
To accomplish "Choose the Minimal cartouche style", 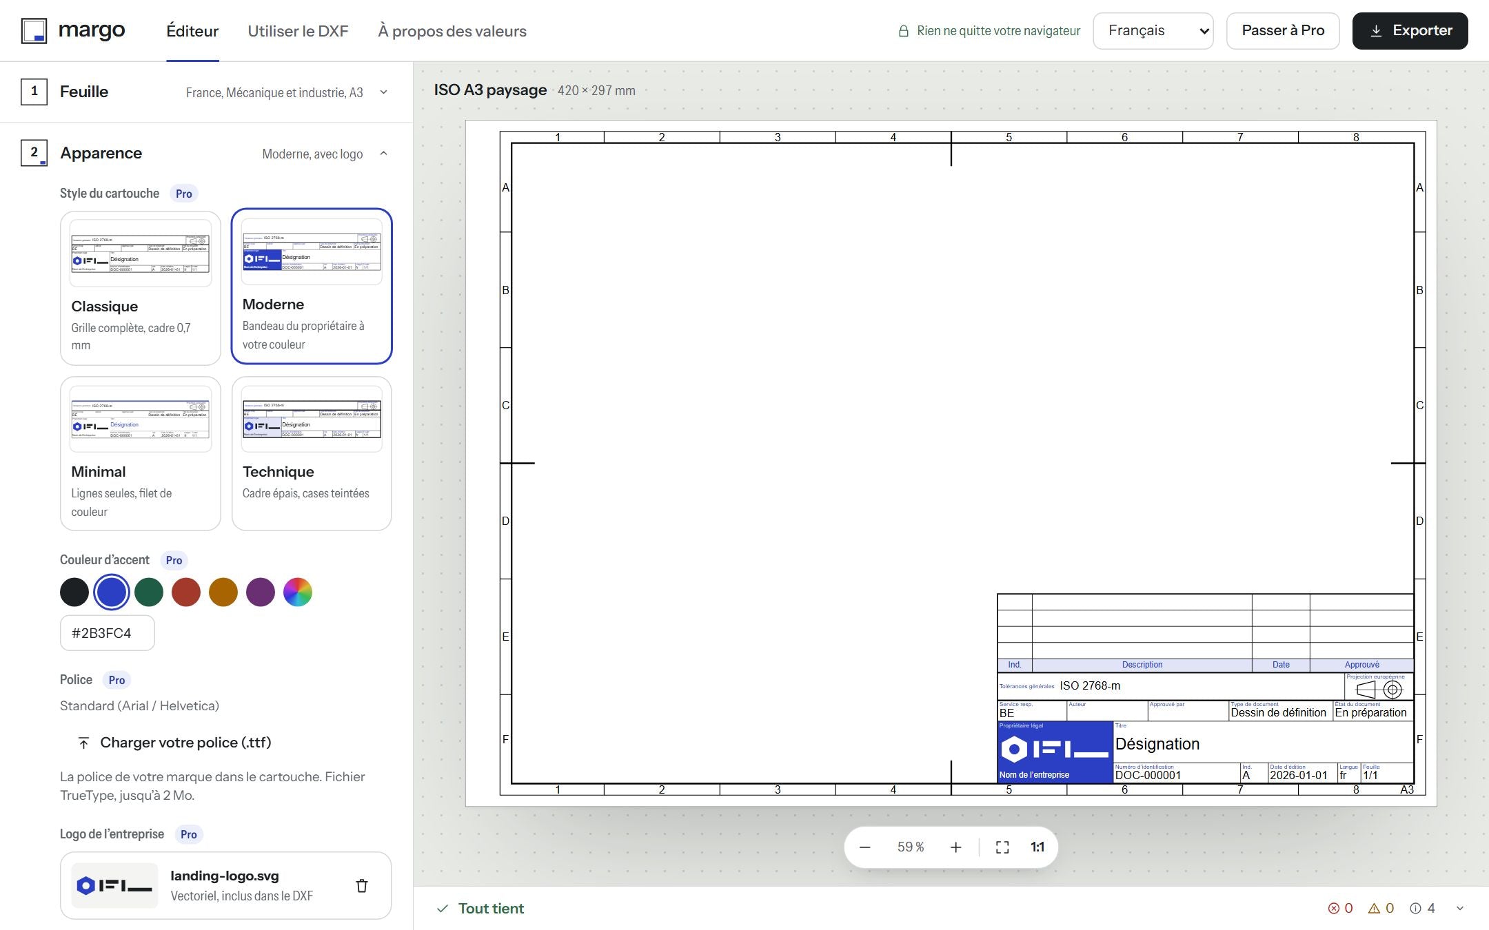I will pyautogui.click(x=141, y=454).
